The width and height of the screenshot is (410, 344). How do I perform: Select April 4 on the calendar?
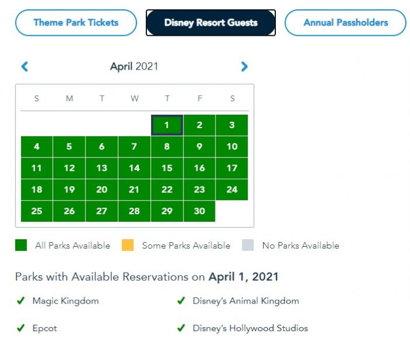click(x=37, y=146)
